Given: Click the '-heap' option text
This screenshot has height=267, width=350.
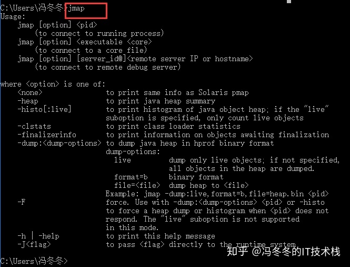Looking at the screenshot, I should coord(28,101).
